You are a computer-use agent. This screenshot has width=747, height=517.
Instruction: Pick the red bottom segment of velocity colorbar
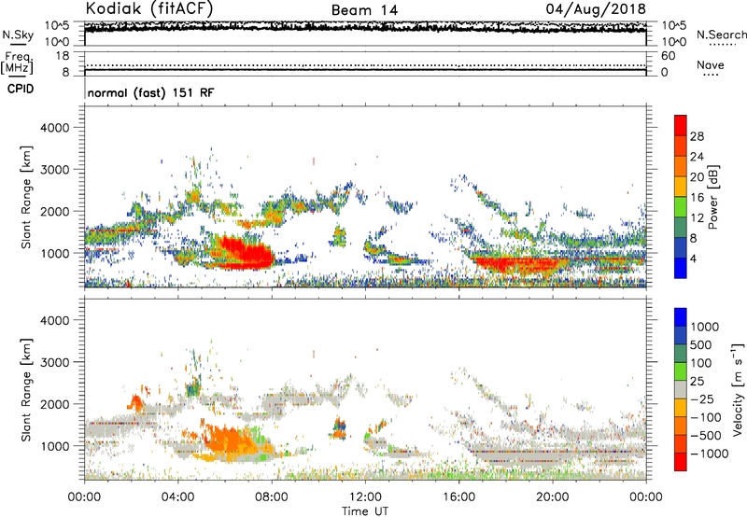pos(681,462)
